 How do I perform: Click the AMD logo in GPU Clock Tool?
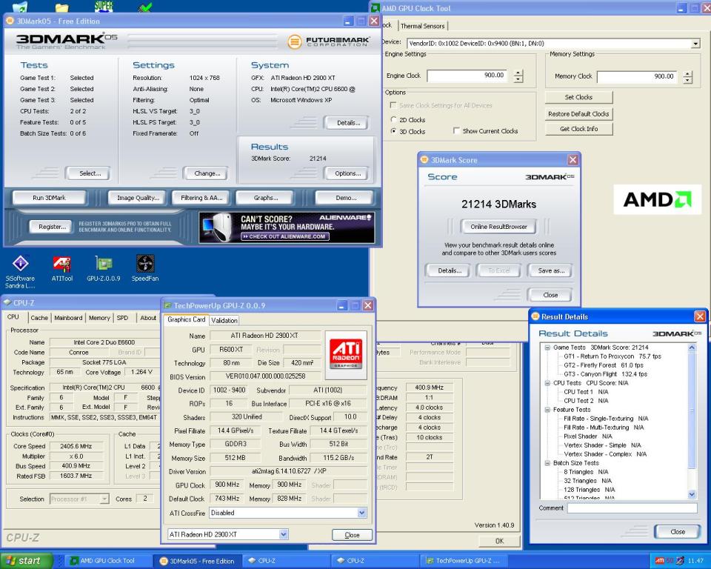[658, 199]
